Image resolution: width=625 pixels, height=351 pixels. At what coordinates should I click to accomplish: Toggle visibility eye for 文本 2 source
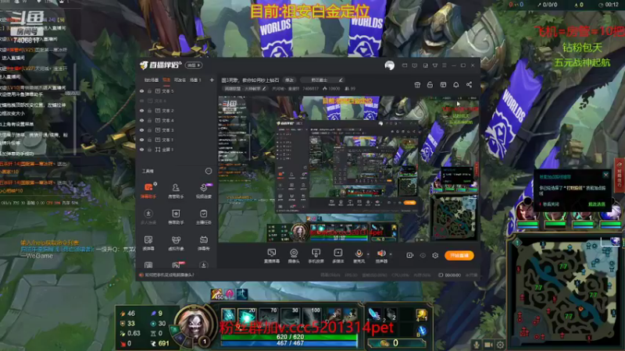coord(141,111)
